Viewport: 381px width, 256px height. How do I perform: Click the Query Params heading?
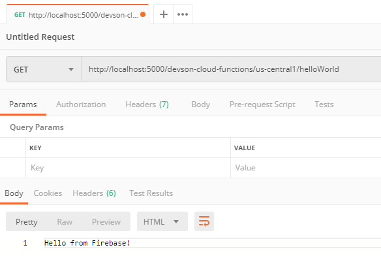37,127
